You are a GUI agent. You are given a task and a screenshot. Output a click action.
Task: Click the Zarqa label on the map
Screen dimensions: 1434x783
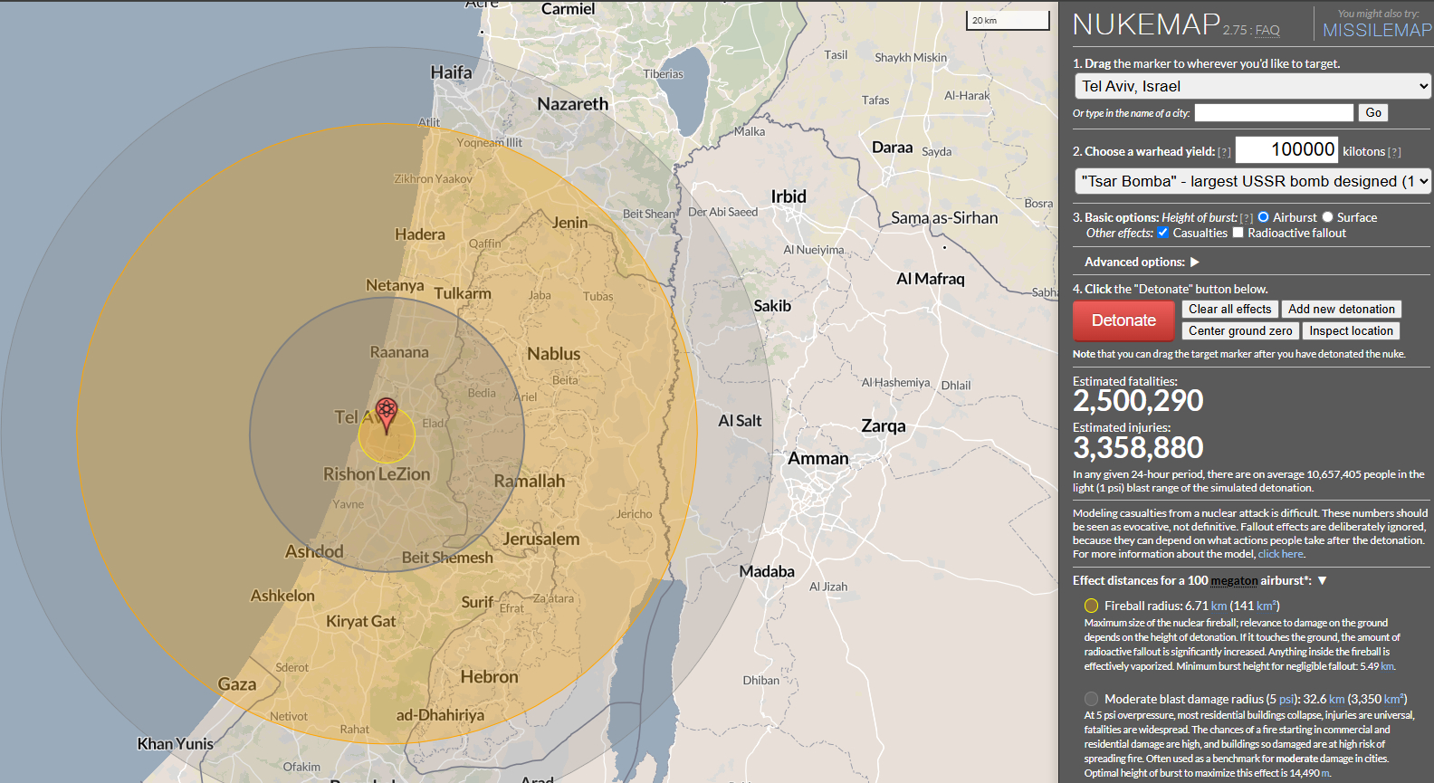click(884, 426)
